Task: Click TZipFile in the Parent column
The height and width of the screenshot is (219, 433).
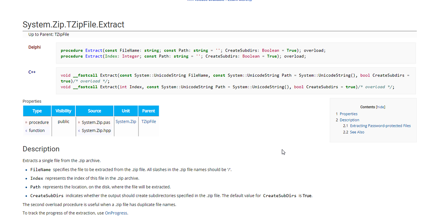Action: (148, 121)
